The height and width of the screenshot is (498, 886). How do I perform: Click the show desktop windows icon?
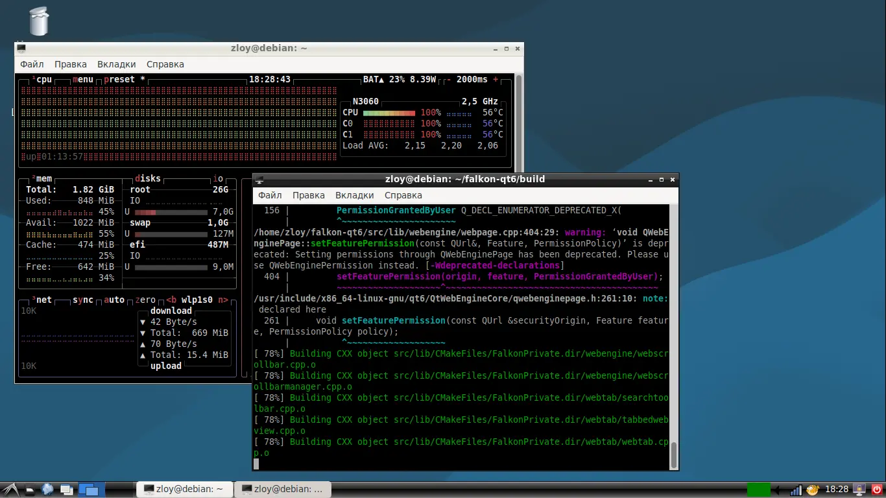coord(67,490)
